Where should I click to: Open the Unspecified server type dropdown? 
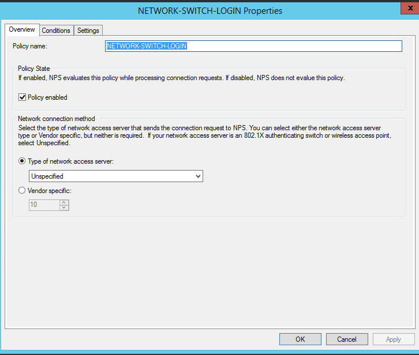pos(115,176)
